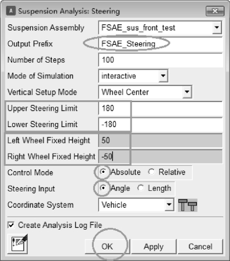Click the coordinate system T-shaped icon

point(188,205)
